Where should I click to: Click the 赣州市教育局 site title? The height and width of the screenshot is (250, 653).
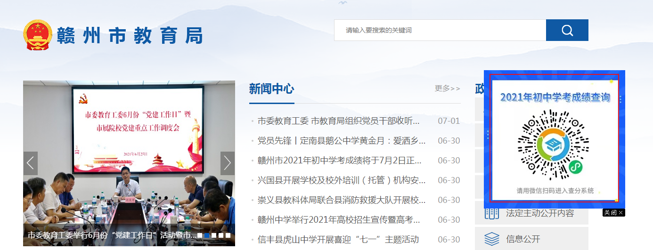(x=130, y=35)
